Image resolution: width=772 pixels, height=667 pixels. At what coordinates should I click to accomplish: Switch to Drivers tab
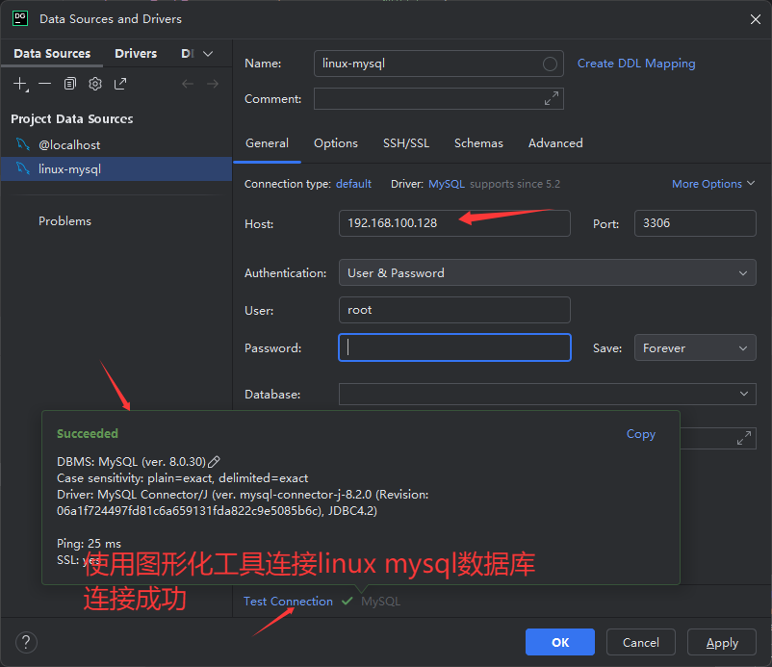coord(136,53)
